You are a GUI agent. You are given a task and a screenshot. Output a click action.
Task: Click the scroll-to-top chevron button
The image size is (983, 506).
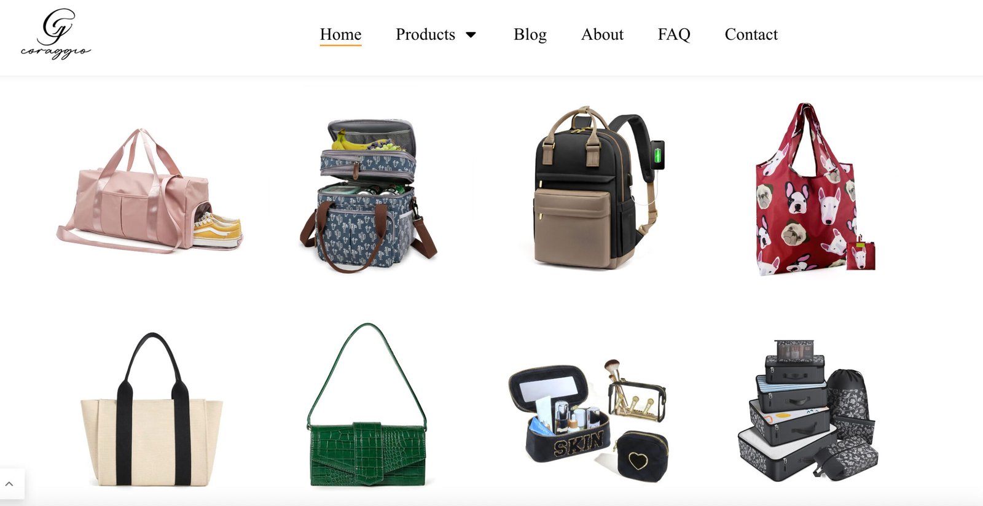[x=9, y=484]
